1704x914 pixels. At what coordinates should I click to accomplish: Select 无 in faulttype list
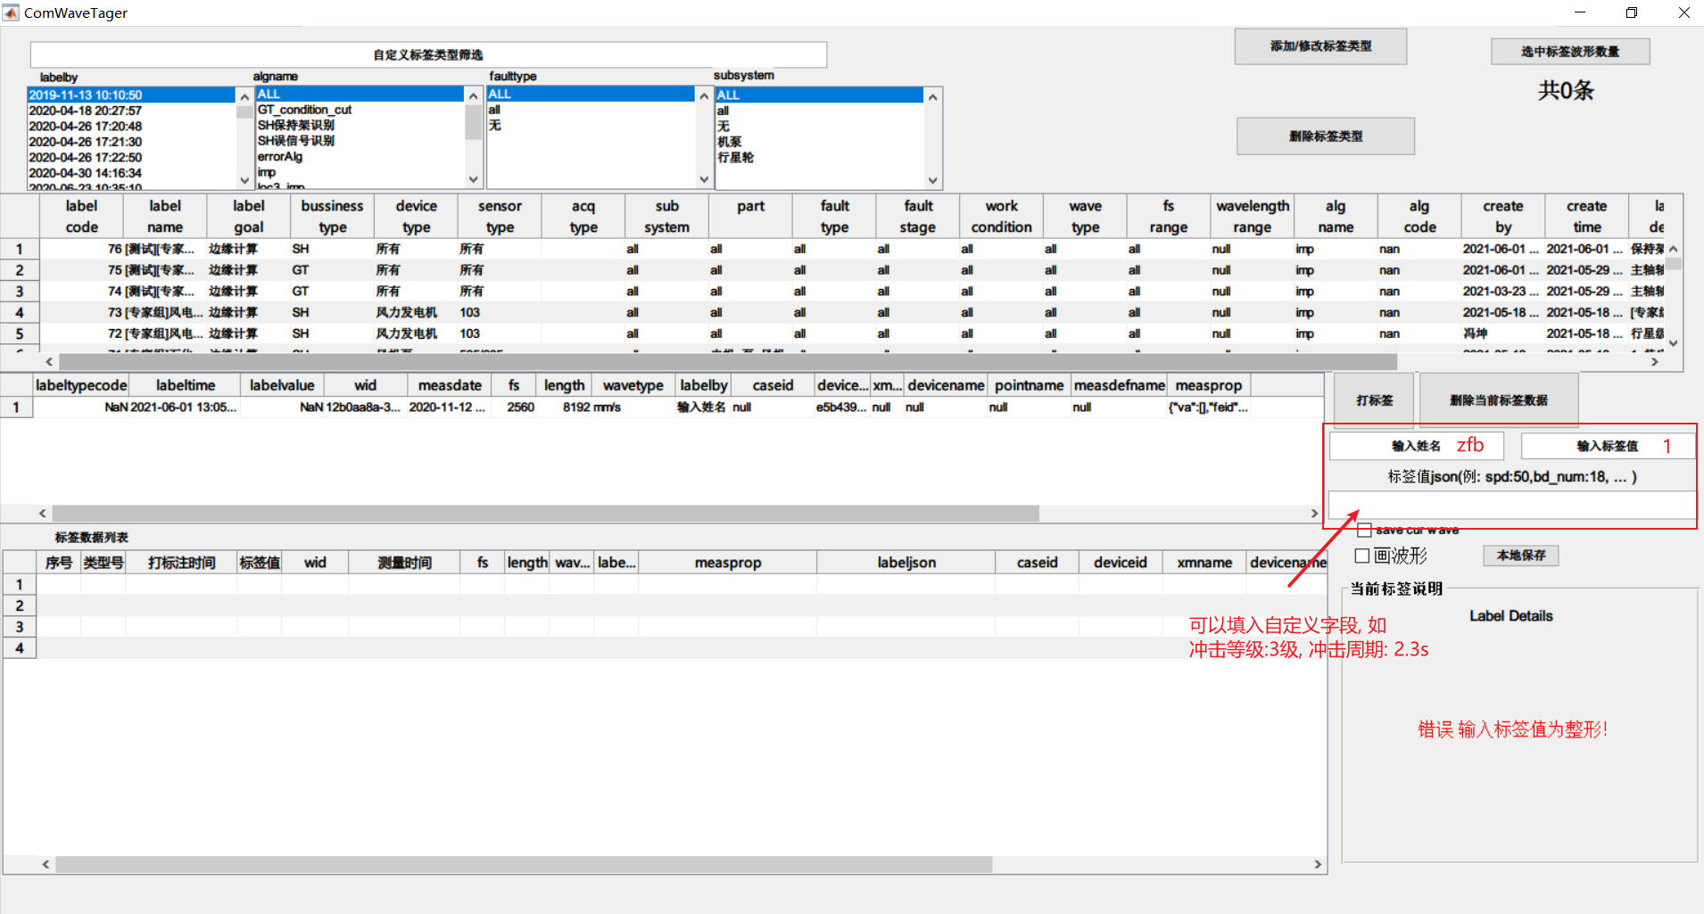click(x=591, y=126)
